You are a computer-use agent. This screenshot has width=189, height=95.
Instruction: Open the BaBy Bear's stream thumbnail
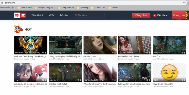pyautogui.click(x=169, y=45)
